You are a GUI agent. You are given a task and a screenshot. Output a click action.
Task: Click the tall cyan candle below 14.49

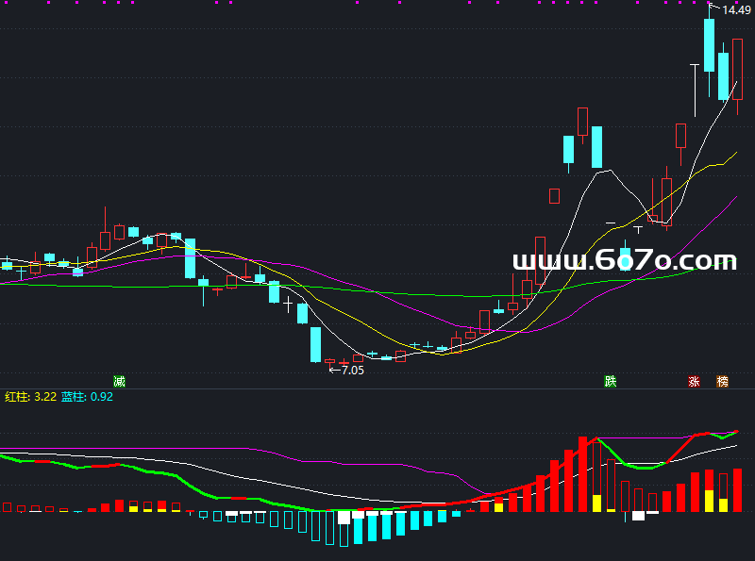tap(709, 44)
